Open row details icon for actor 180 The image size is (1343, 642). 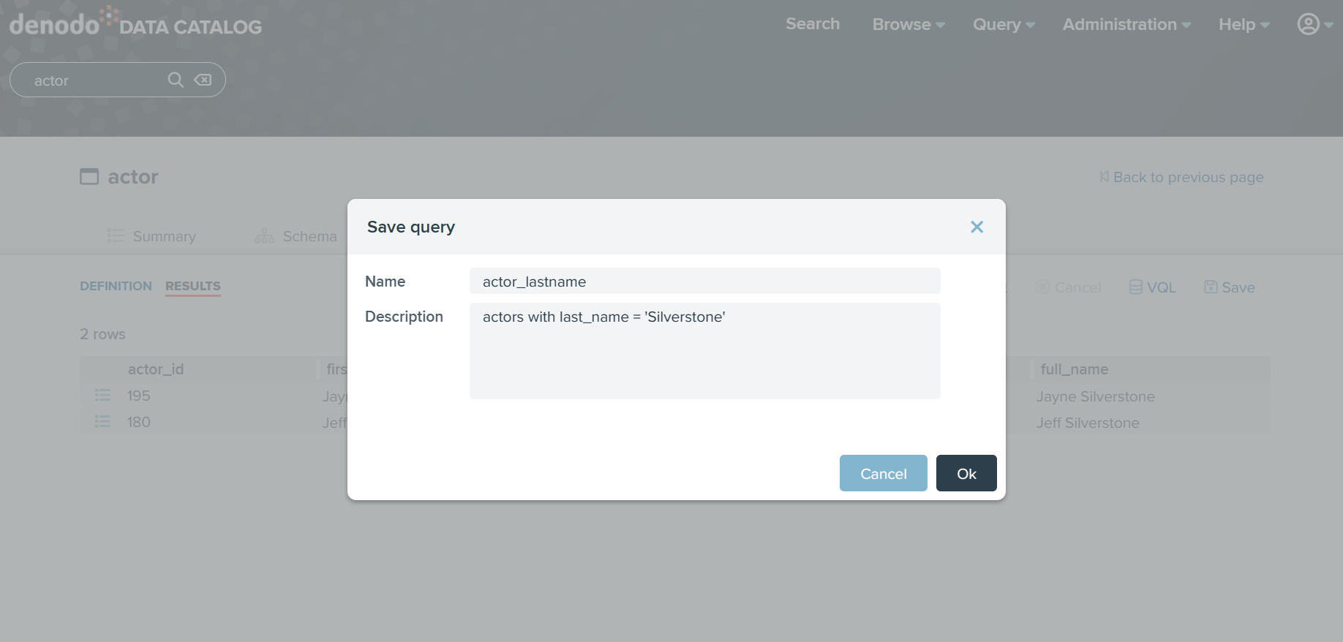point(102,422)
